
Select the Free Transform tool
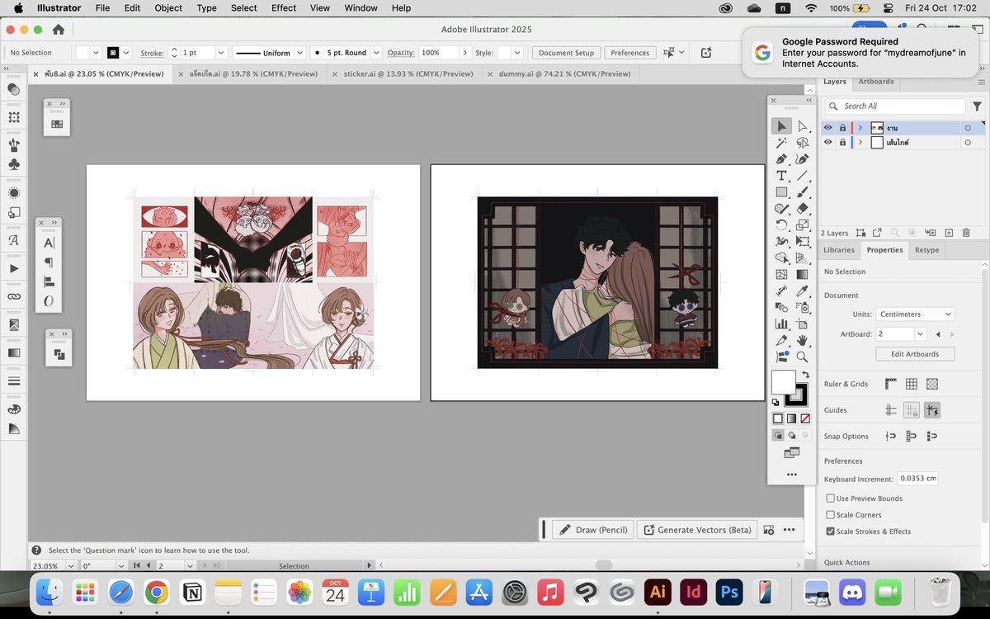[x=802, y=242]
